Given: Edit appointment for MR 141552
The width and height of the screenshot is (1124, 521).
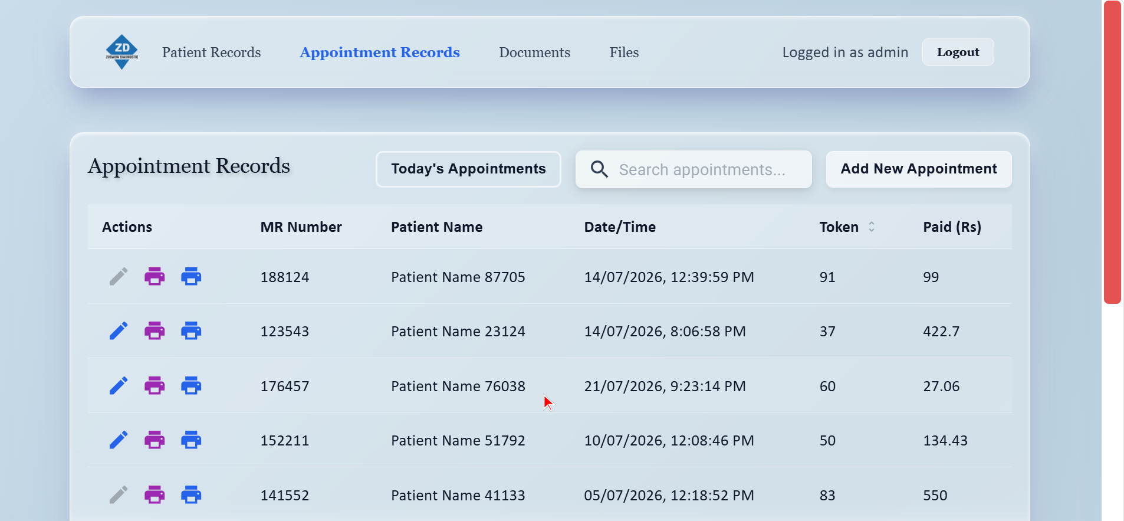Looking at the screenshot, I should click(119, 495).
